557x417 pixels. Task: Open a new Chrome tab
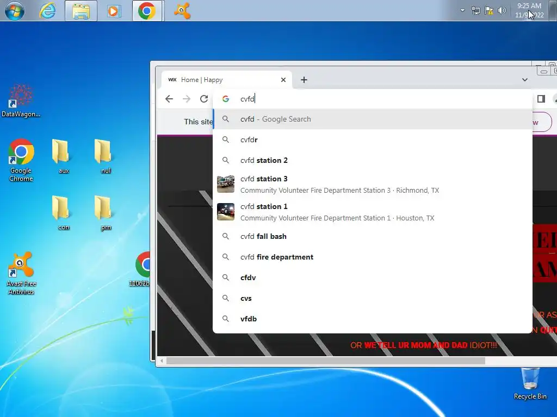click(x=304, y=80)
